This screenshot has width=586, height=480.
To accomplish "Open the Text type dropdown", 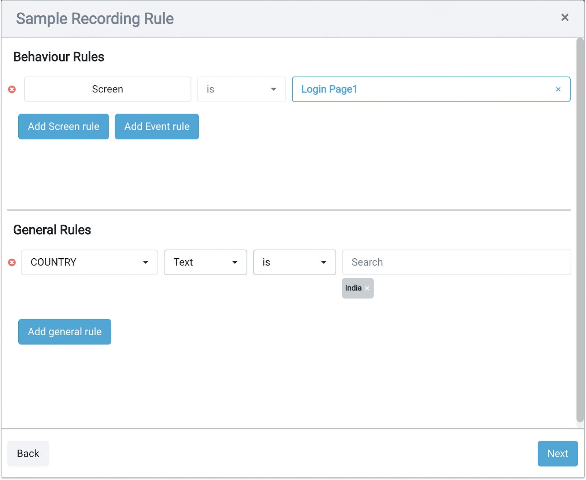I will pos(205,262).
